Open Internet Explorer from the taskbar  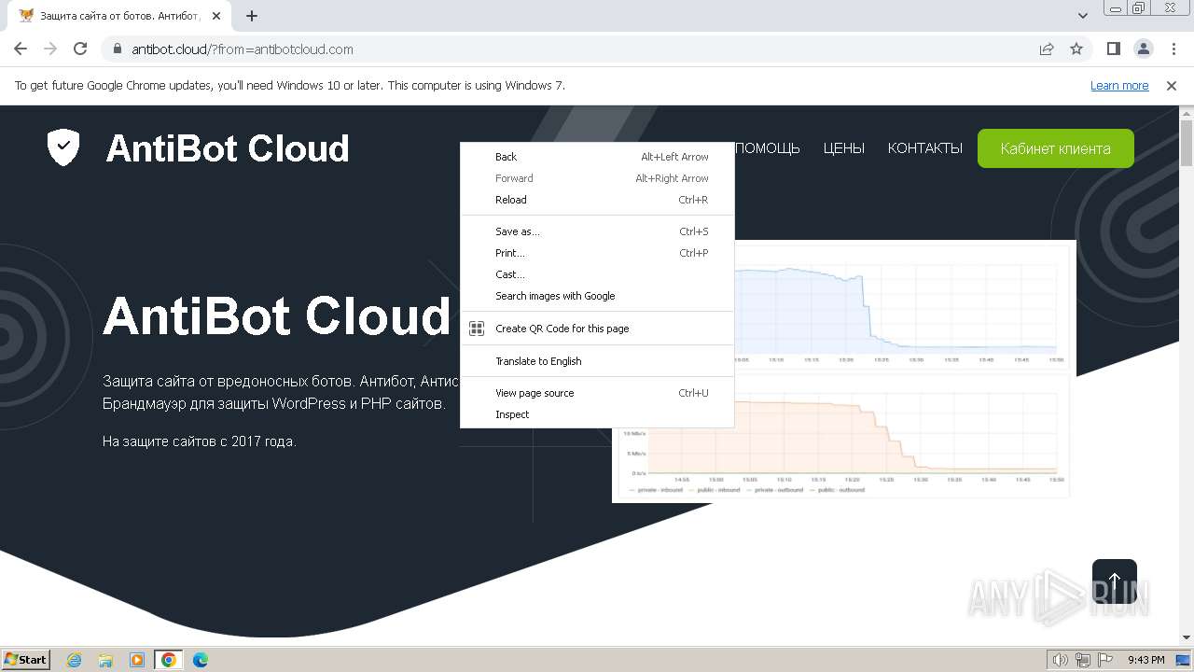tap(74, 660)
